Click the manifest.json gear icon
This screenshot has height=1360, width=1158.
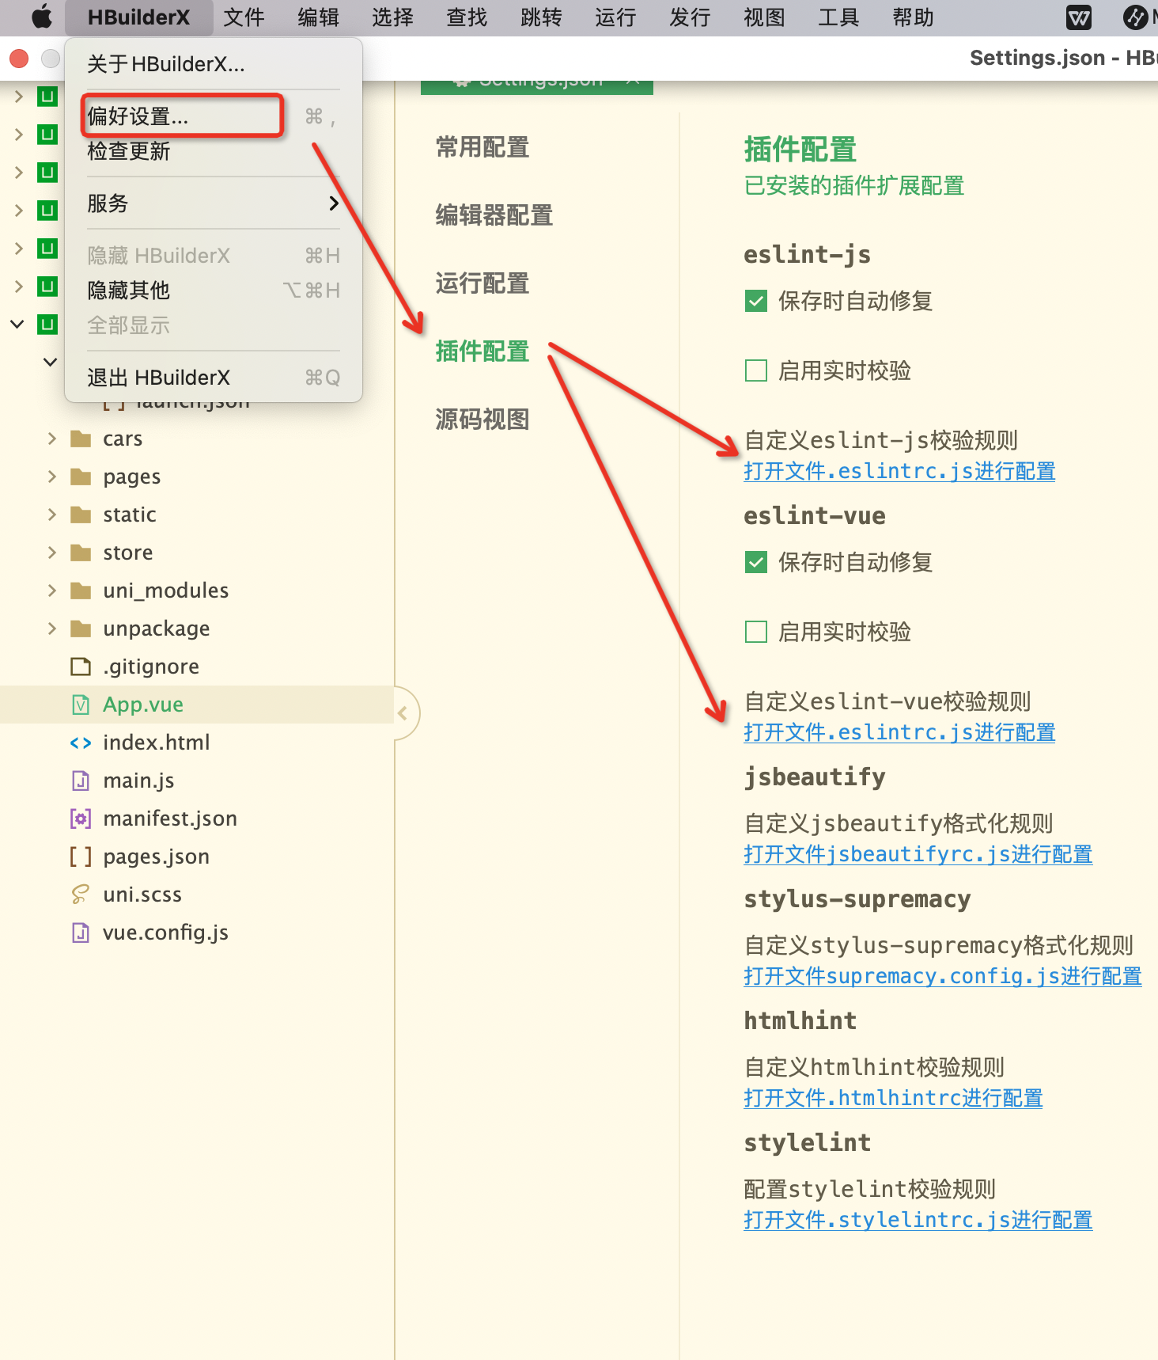(81, 819)
